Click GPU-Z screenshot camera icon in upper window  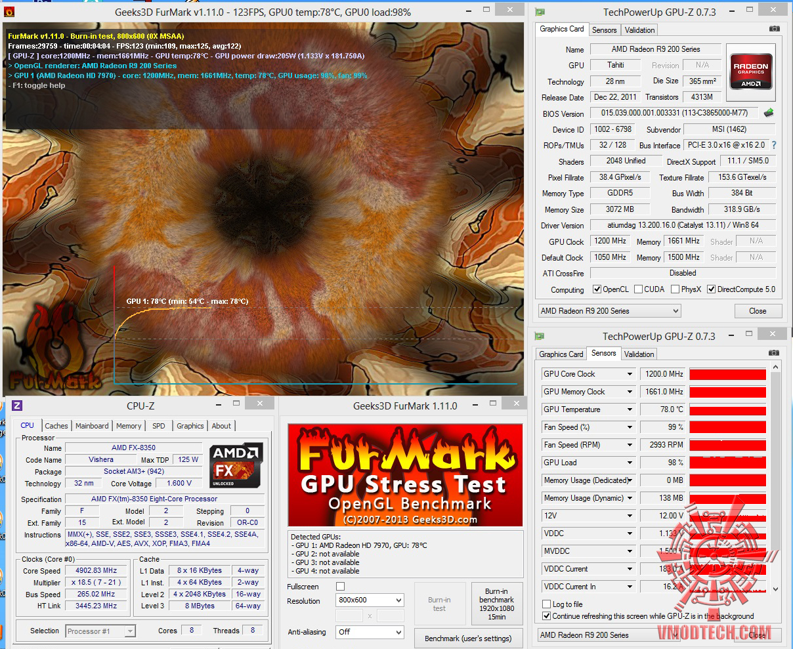775,29
